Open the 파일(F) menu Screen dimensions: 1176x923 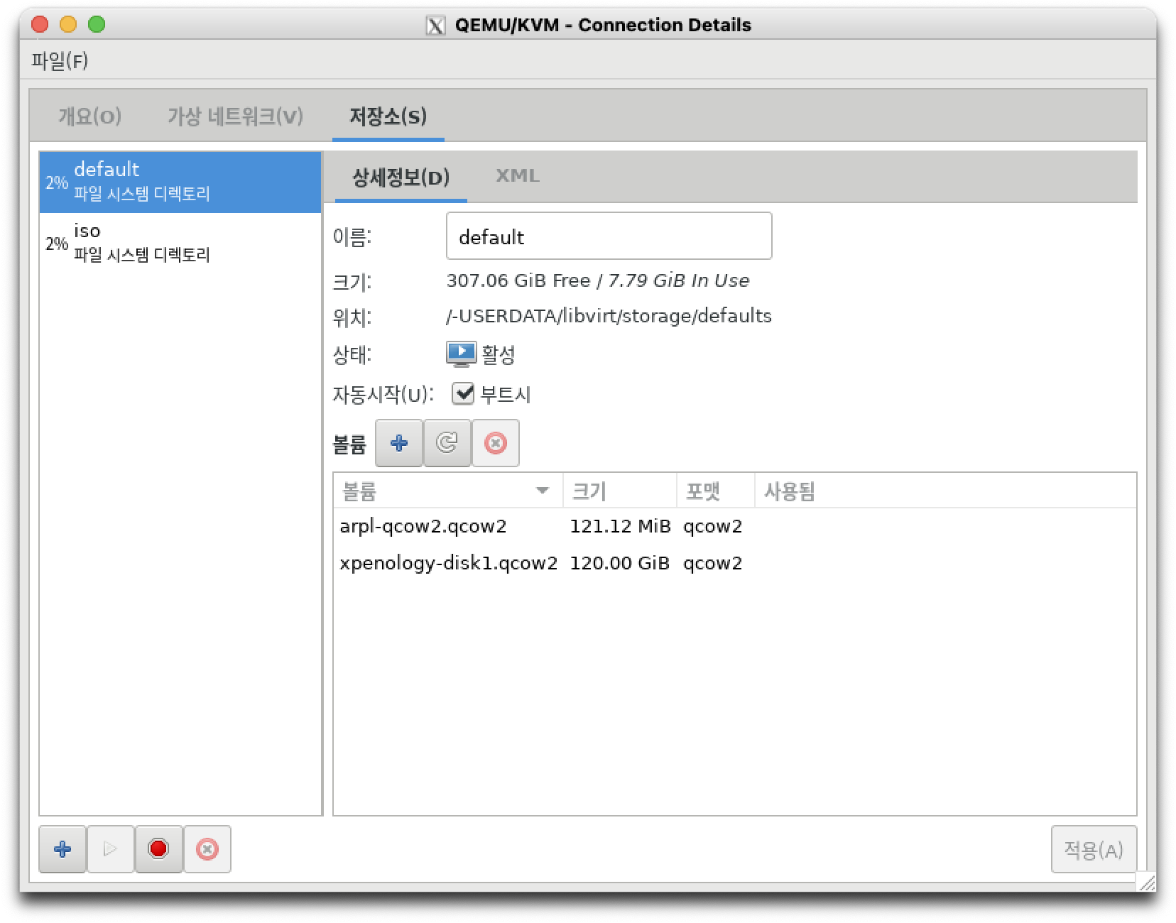click(60, 61)
